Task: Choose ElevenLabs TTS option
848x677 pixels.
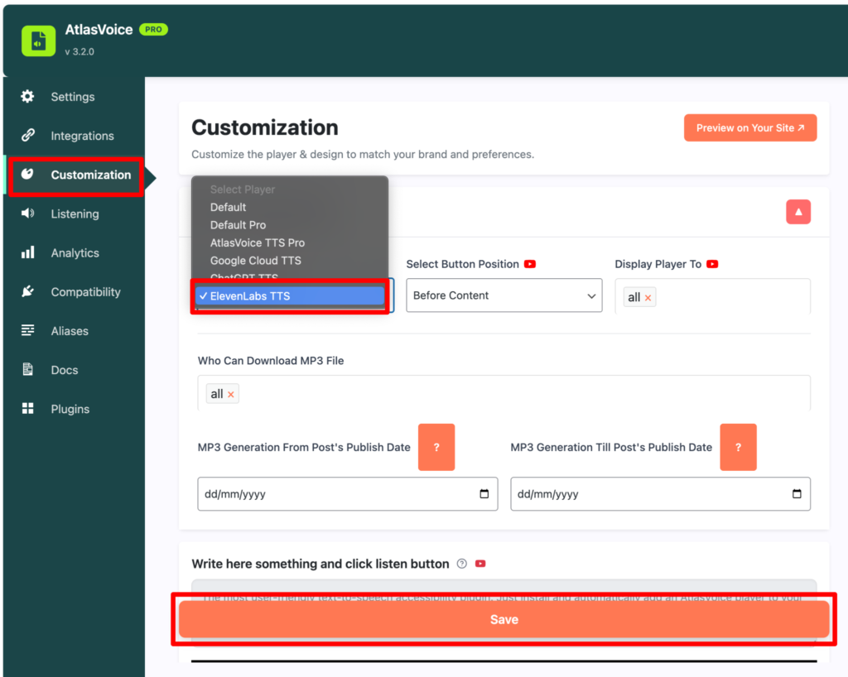Action: click(290, 296)
